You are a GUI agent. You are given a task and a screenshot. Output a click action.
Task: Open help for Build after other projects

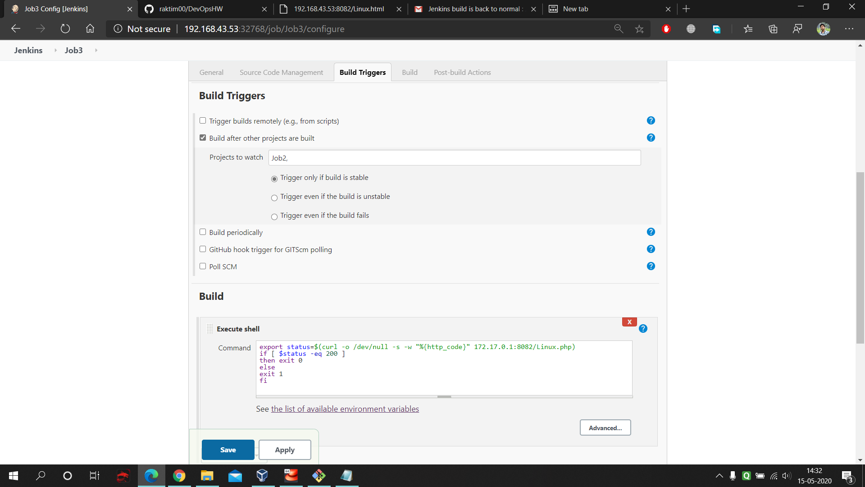click(x=651, y=138)
